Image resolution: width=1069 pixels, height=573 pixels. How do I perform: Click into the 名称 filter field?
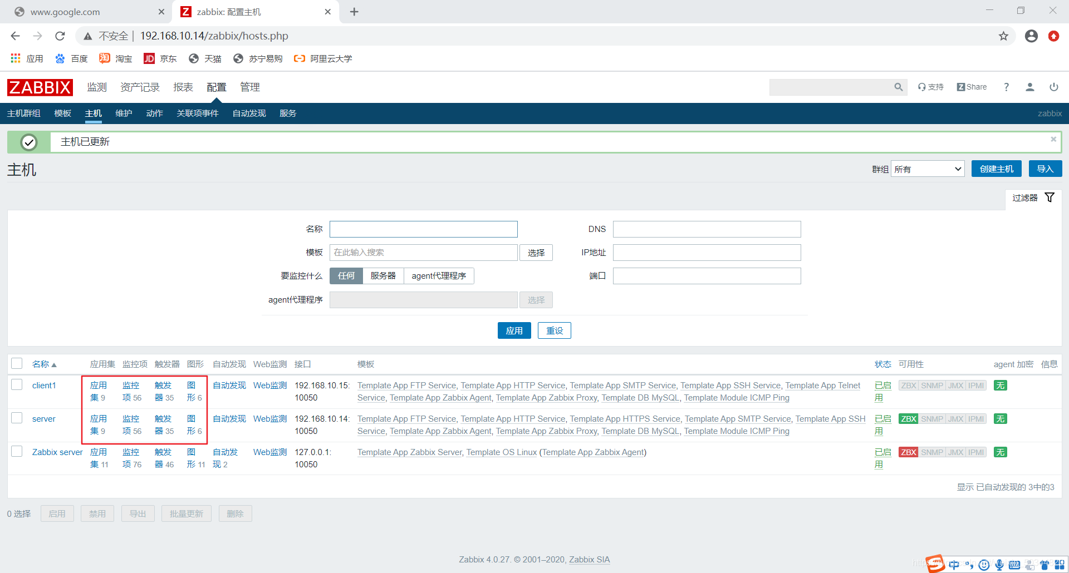click(424, 229)
